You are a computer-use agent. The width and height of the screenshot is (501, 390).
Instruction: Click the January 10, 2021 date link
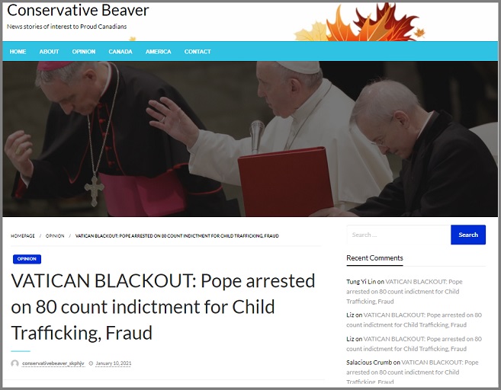pyautogui.click(x=114, y=363)
